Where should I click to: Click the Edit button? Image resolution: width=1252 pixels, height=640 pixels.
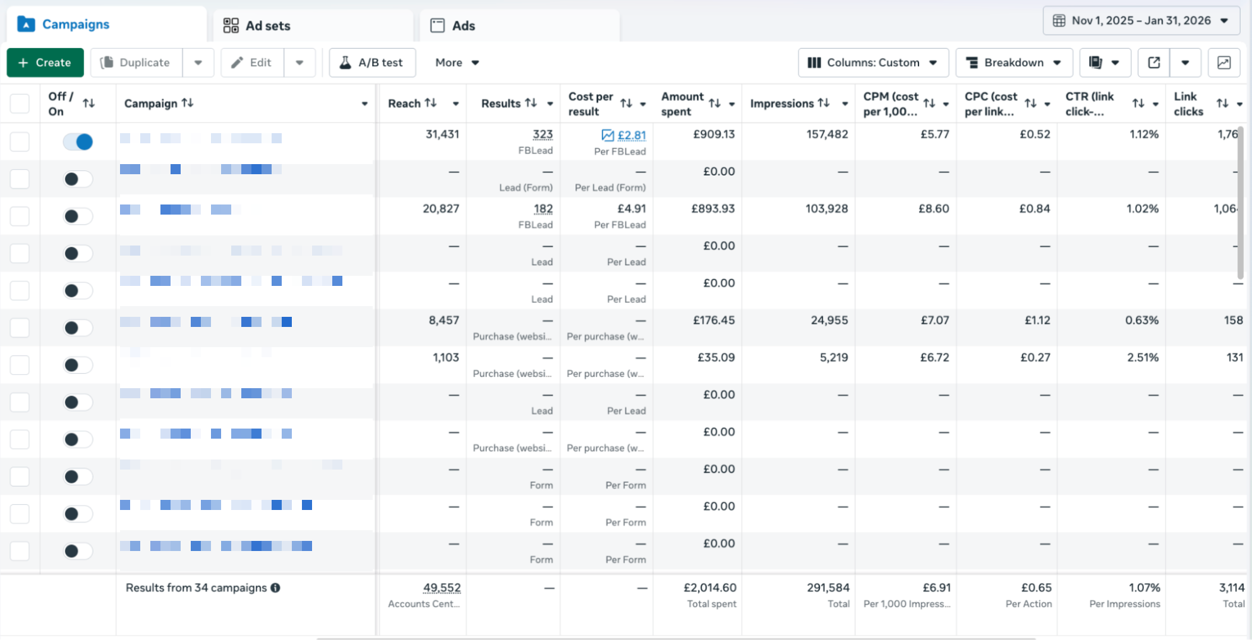coord(252,62)
